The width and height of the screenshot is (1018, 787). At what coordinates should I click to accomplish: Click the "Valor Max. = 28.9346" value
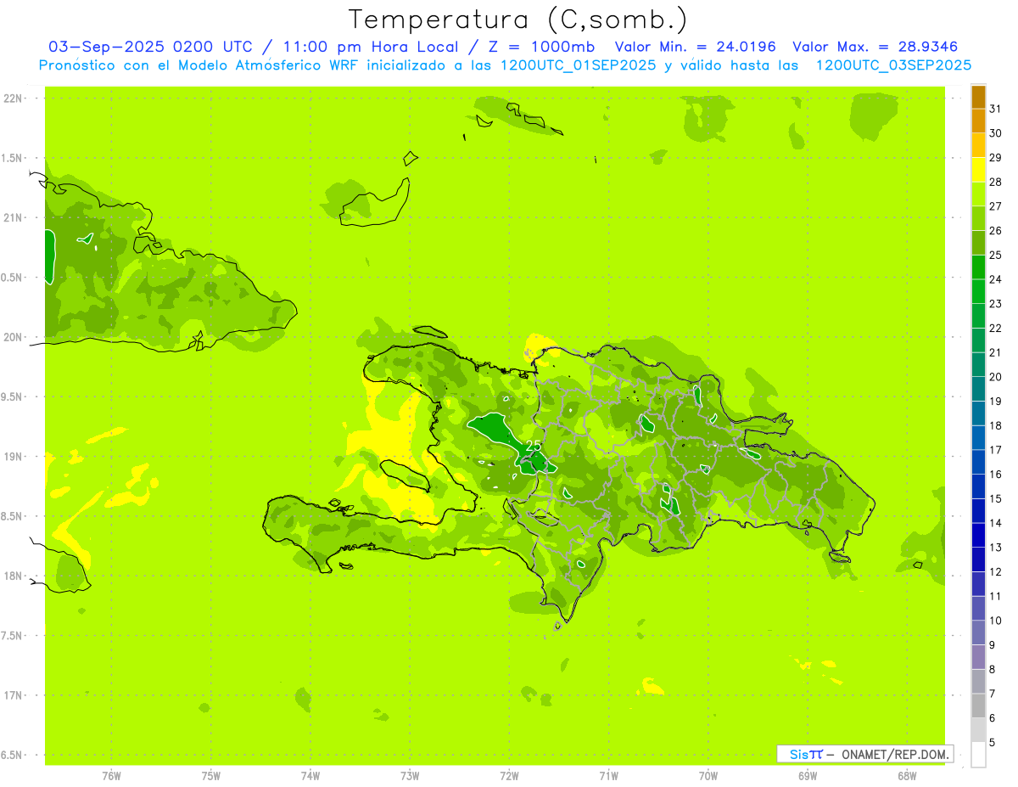click(875, 47)
